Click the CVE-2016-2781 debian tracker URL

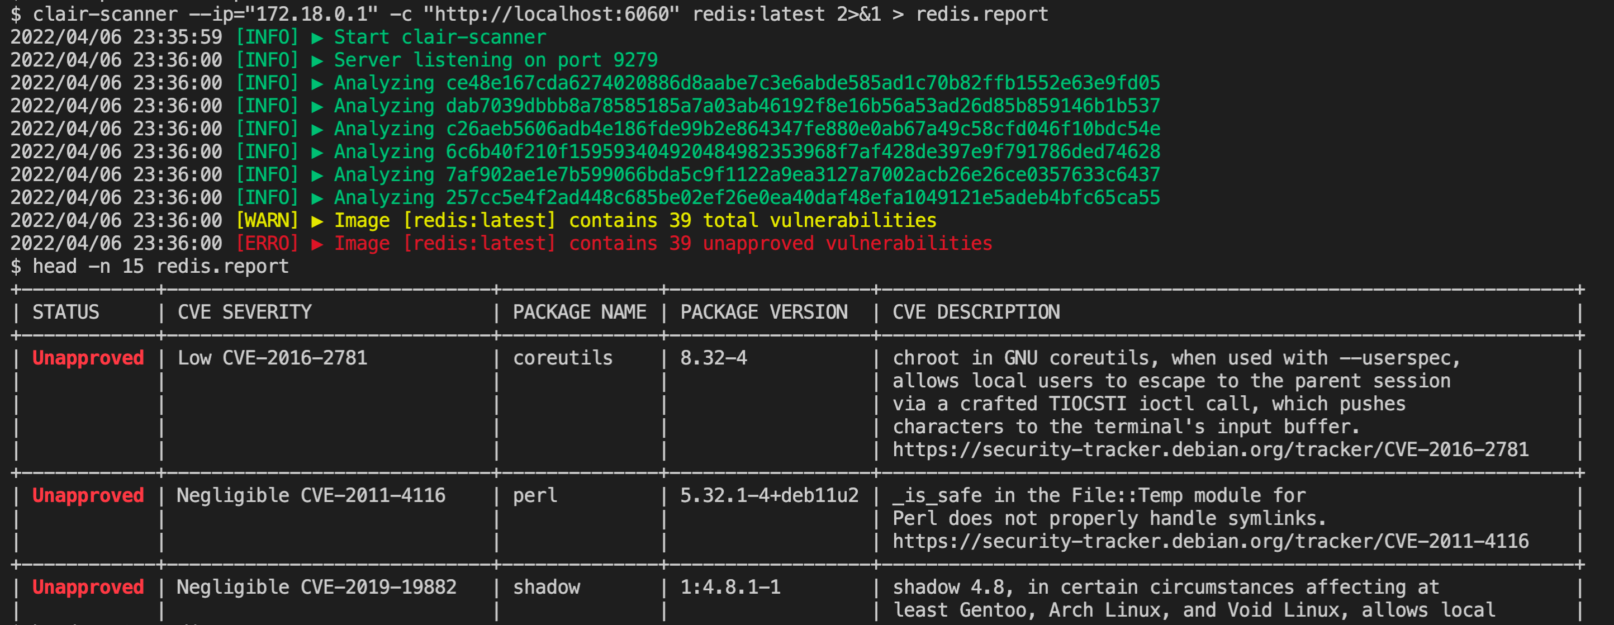pyautogui.click(x=1210, y=449)
